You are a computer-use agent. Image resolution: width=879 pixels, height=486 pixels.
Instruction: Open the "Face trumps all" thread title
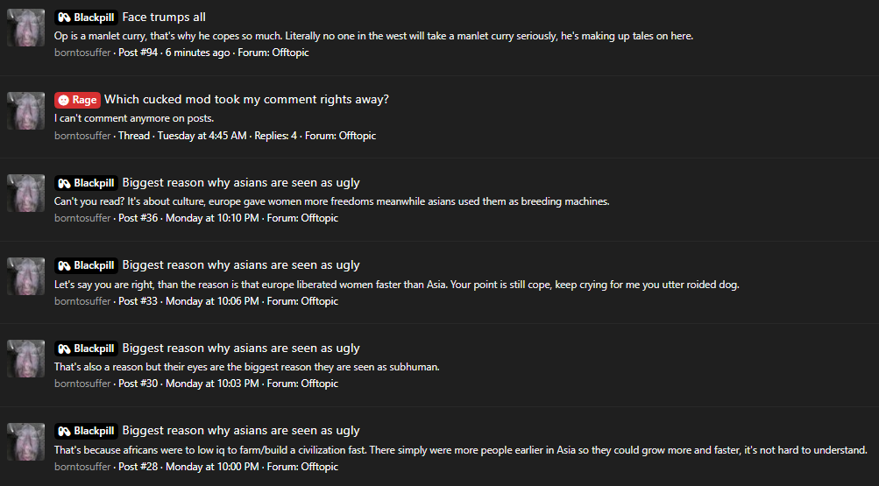(164, 18)
